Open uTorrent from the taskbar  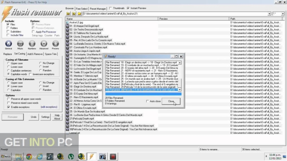(71, 157)
